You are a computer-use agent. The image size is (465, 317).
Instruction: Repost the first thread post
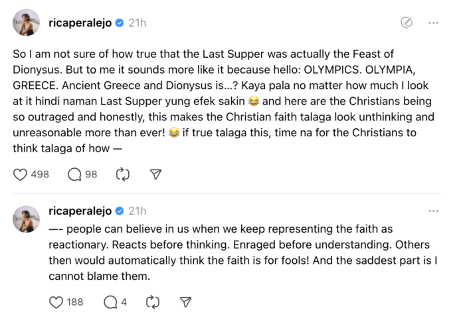[x=122, y=174]
